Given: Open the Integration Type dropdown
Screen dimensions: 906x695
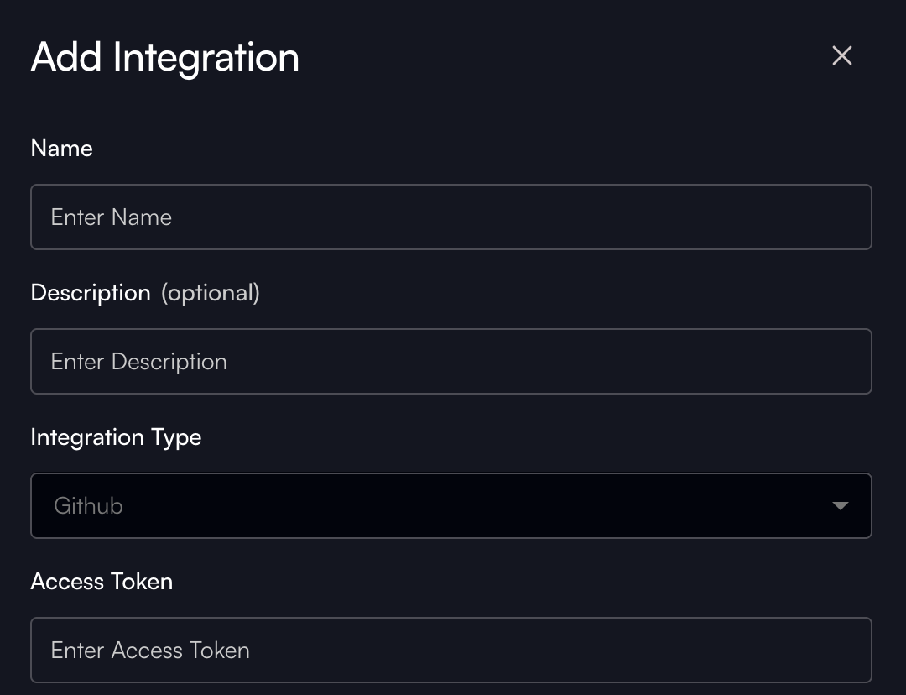Looking at the screenshot, I should click(x=450, y=506).
